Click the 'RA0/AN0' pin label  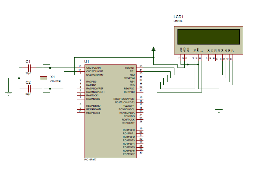pyautogui.click(x=91, y=82)
